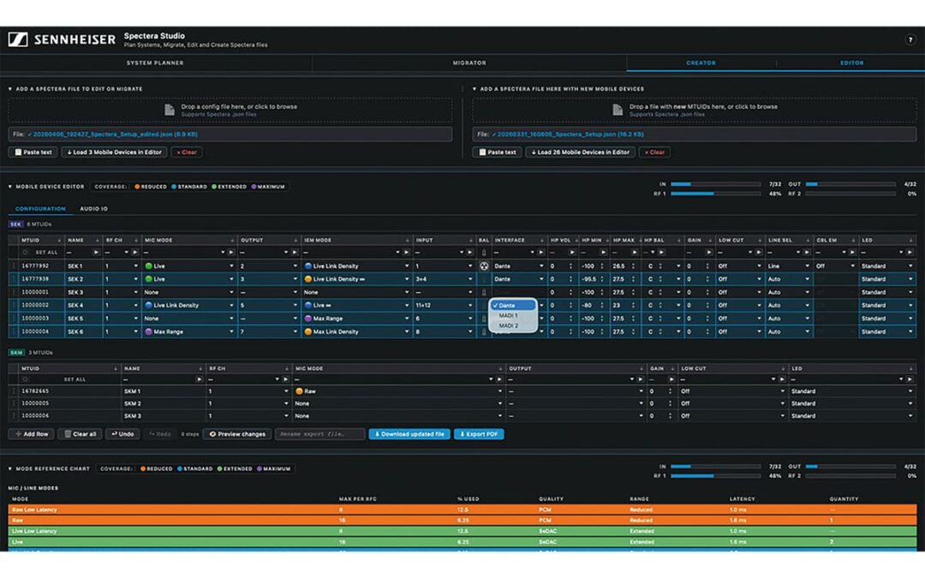Click the Paste text clipboard button on left
This screenshot has height=578, width=925.
click(x=33, y=152)
